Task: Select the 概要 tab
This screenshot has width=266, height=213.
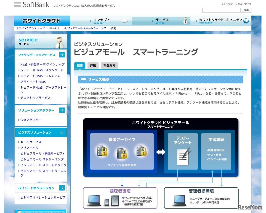Action: click(x=79, y=66)
